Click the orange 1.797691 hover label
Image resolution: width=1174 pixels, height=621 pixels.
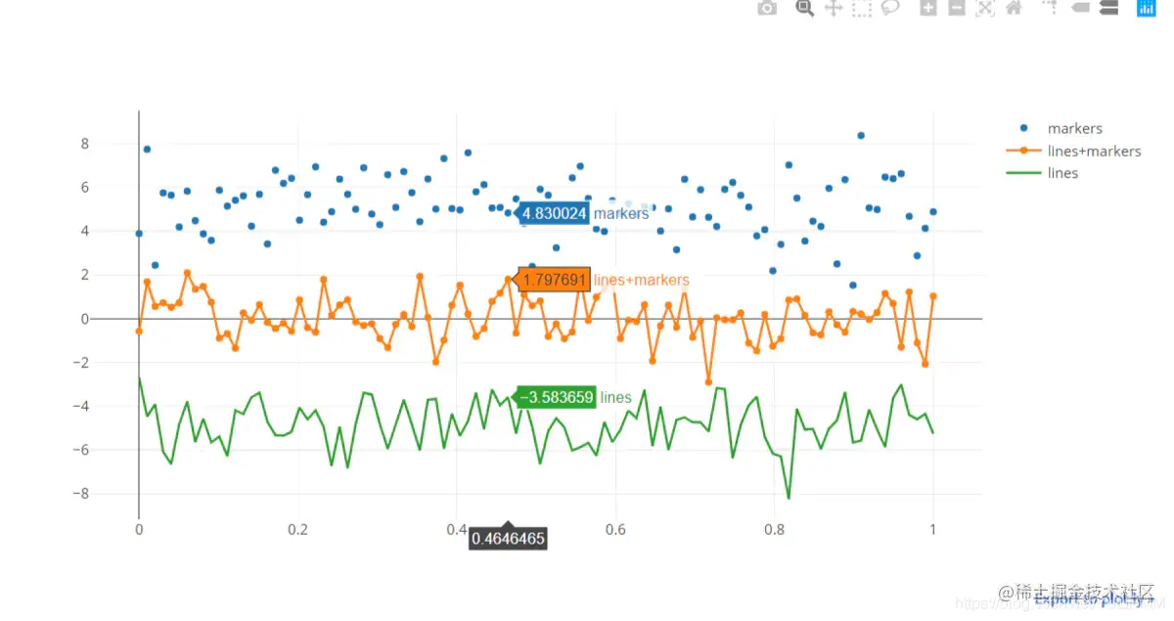tap(555, 280)
